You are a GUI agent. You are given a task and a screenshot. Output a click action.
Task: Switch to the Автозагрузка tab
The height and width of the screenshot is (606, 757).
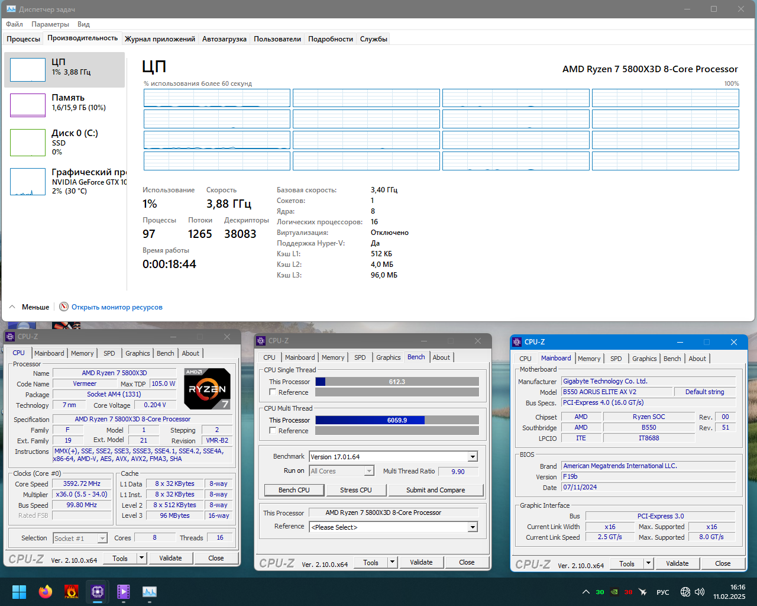pos(224,39)
